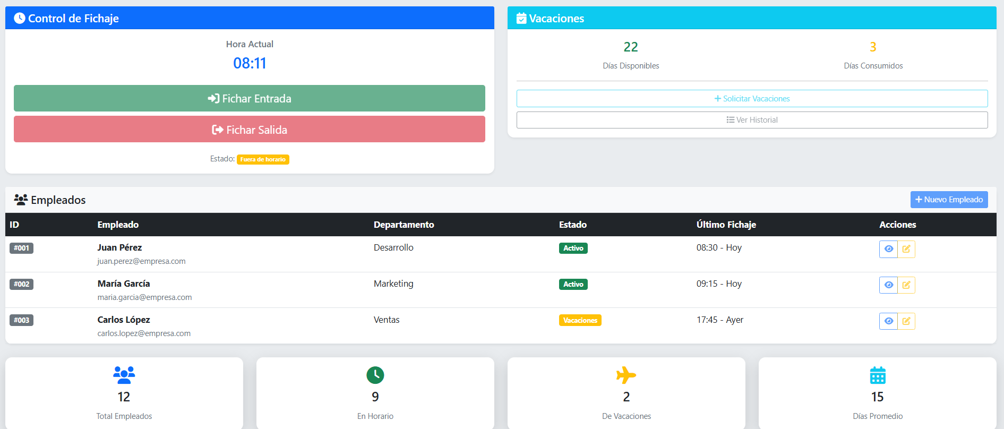
Task: Click the #002 ID badge
Action: (x=22, y=284)
